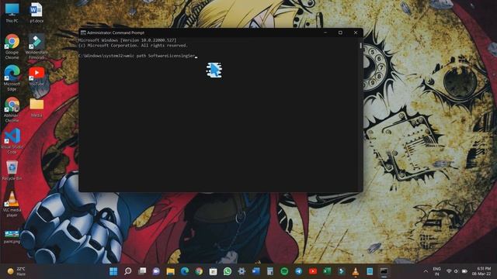Show hidden icons in system tray
This screenshot has width=497, height=279.
426,271
